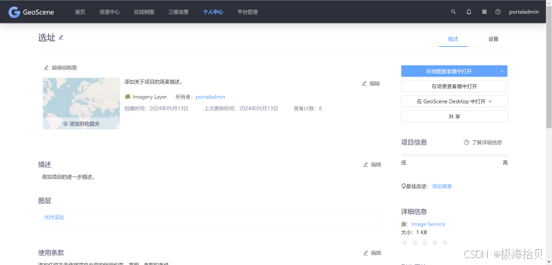Viewport: 552px width, 265px height.
Task: Open 平台管理 in navigation bar
Action: [x=248, y=12]
